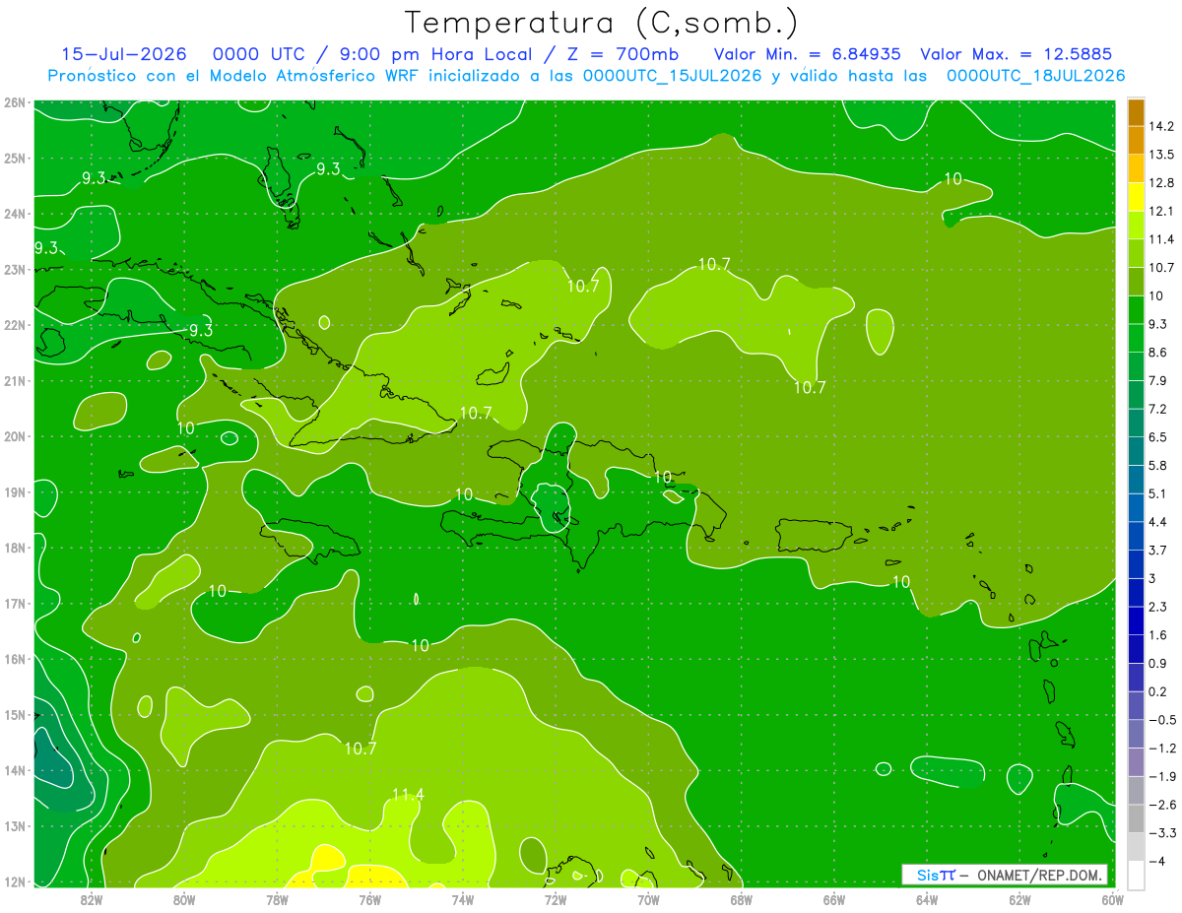The width and height of the screenshot is (1182, 913).
Task: Click the '2.3' label on the color scale
Action: pyautogui.click(x=1158, y=607)
